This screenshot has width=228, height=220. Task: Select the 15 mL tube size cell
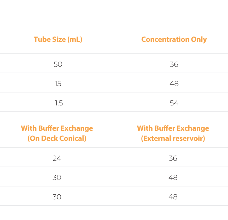tap(58, 84)
